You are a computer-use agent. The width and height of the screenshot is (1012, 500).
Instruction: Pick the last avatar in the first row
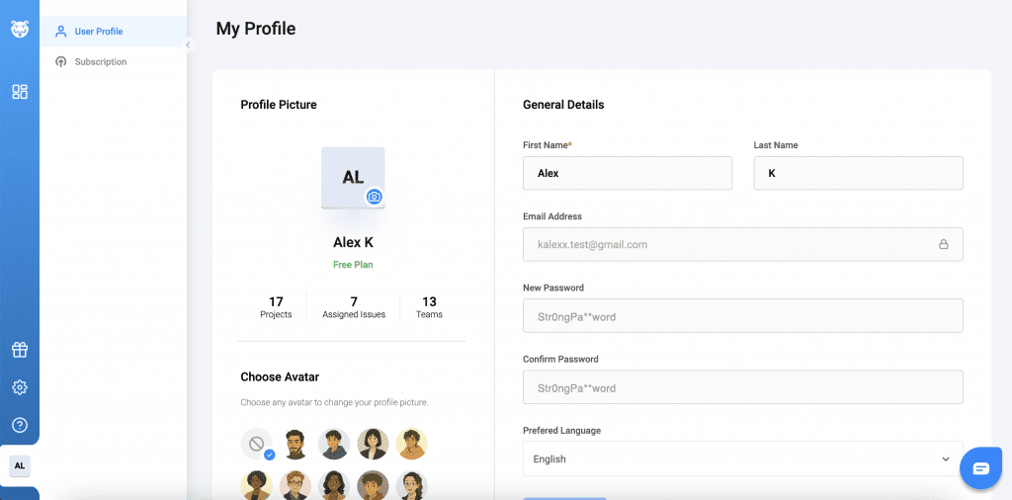pyautogui.click(x=411, y=445)
